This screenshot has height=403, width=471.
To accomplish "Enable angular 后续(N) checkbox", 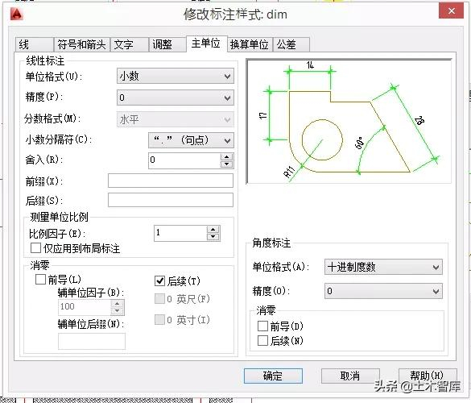I will coord(262,341).
